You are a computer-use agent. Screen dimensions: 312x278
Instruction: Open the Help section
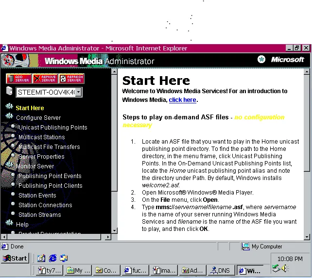[x=22, y=225]
